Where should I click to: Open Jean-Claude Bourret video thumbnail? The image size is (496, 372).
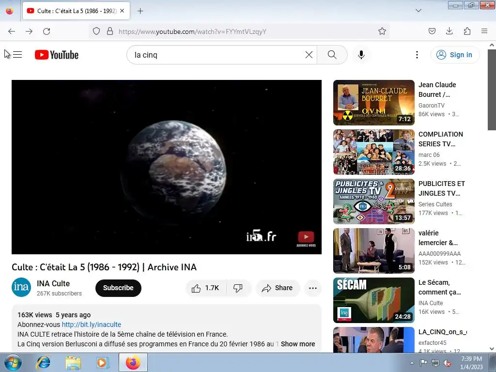coord(373,103)
